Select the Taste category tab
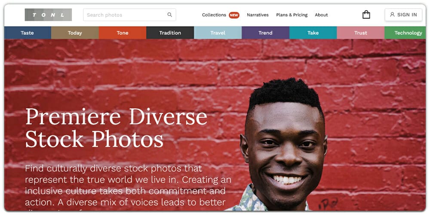 click(x=28, y=33)
